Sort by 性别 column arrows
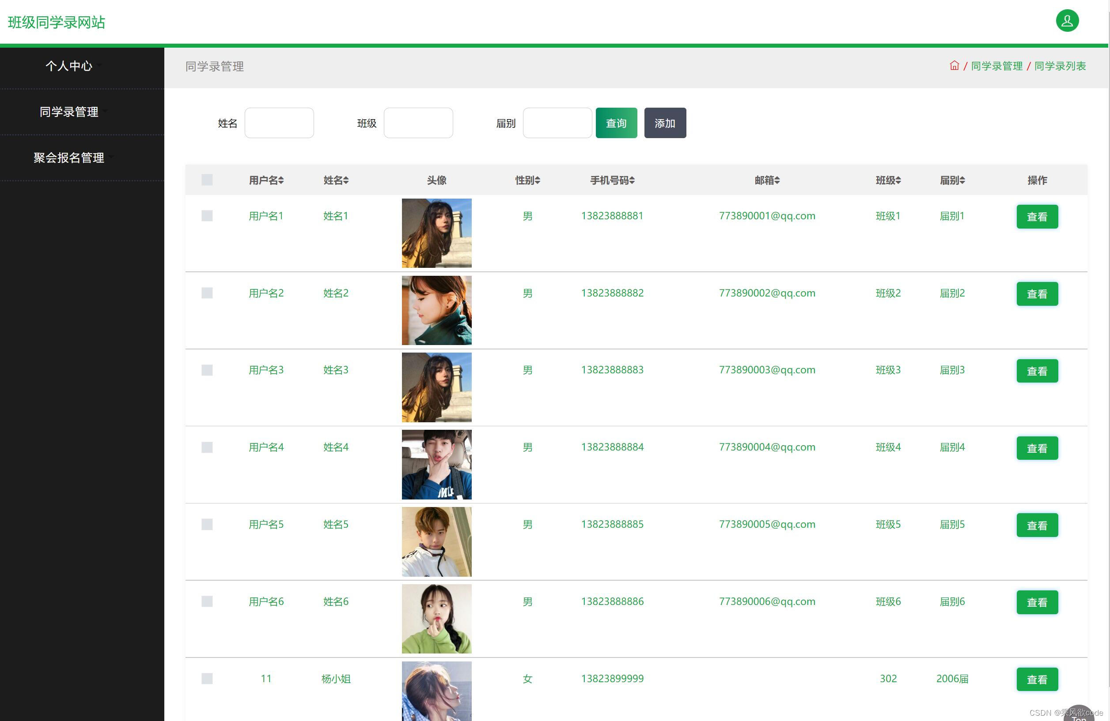Screen dimensions: 1110x721 pos(537,181)
